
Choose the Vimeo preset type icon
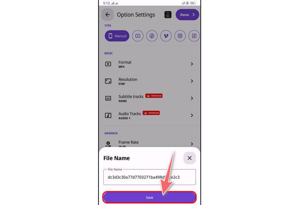click(x=166, y=36)
